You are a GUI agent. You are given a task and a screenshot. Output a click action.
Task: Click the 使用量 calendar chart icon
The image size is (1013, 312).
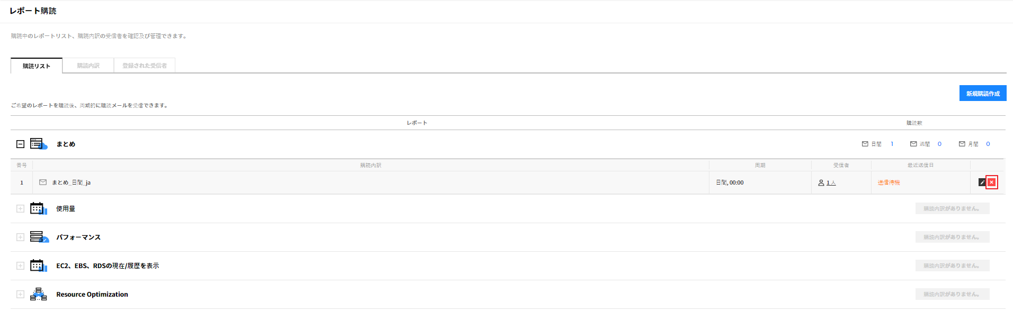point(39,208)
